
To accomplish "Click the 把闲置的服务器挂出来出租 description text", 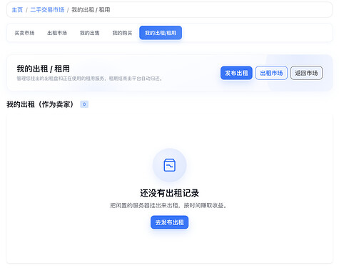I will pyautogui.click(x=168, y=205).
